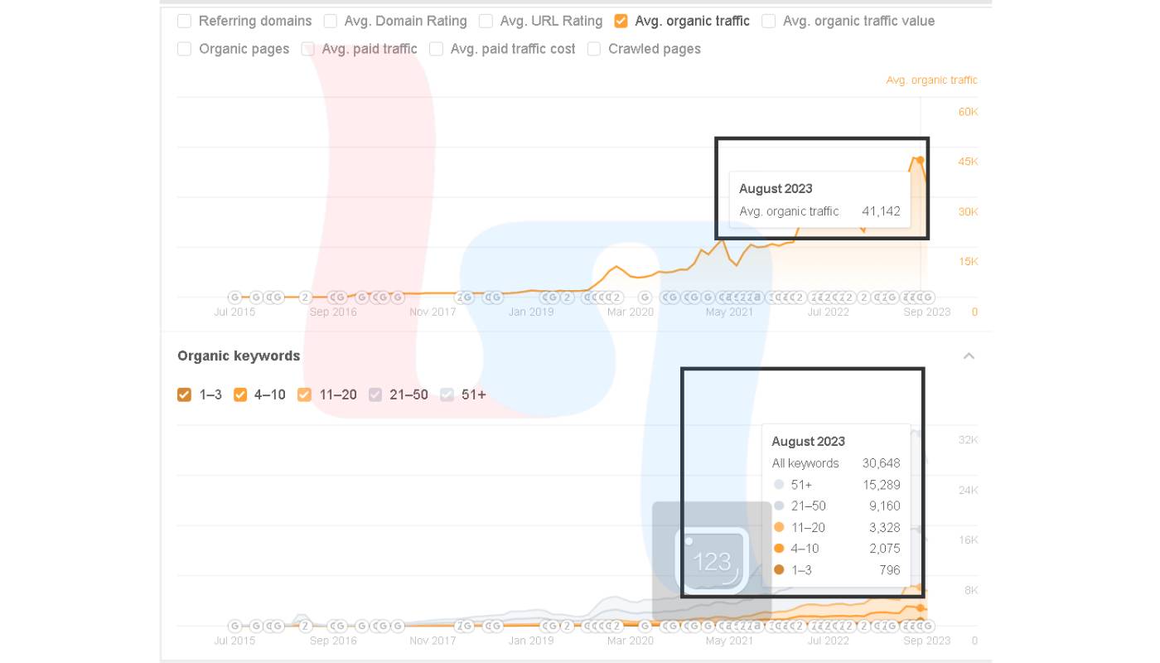Click the 123 counter watermark icon

pos(712,561)
